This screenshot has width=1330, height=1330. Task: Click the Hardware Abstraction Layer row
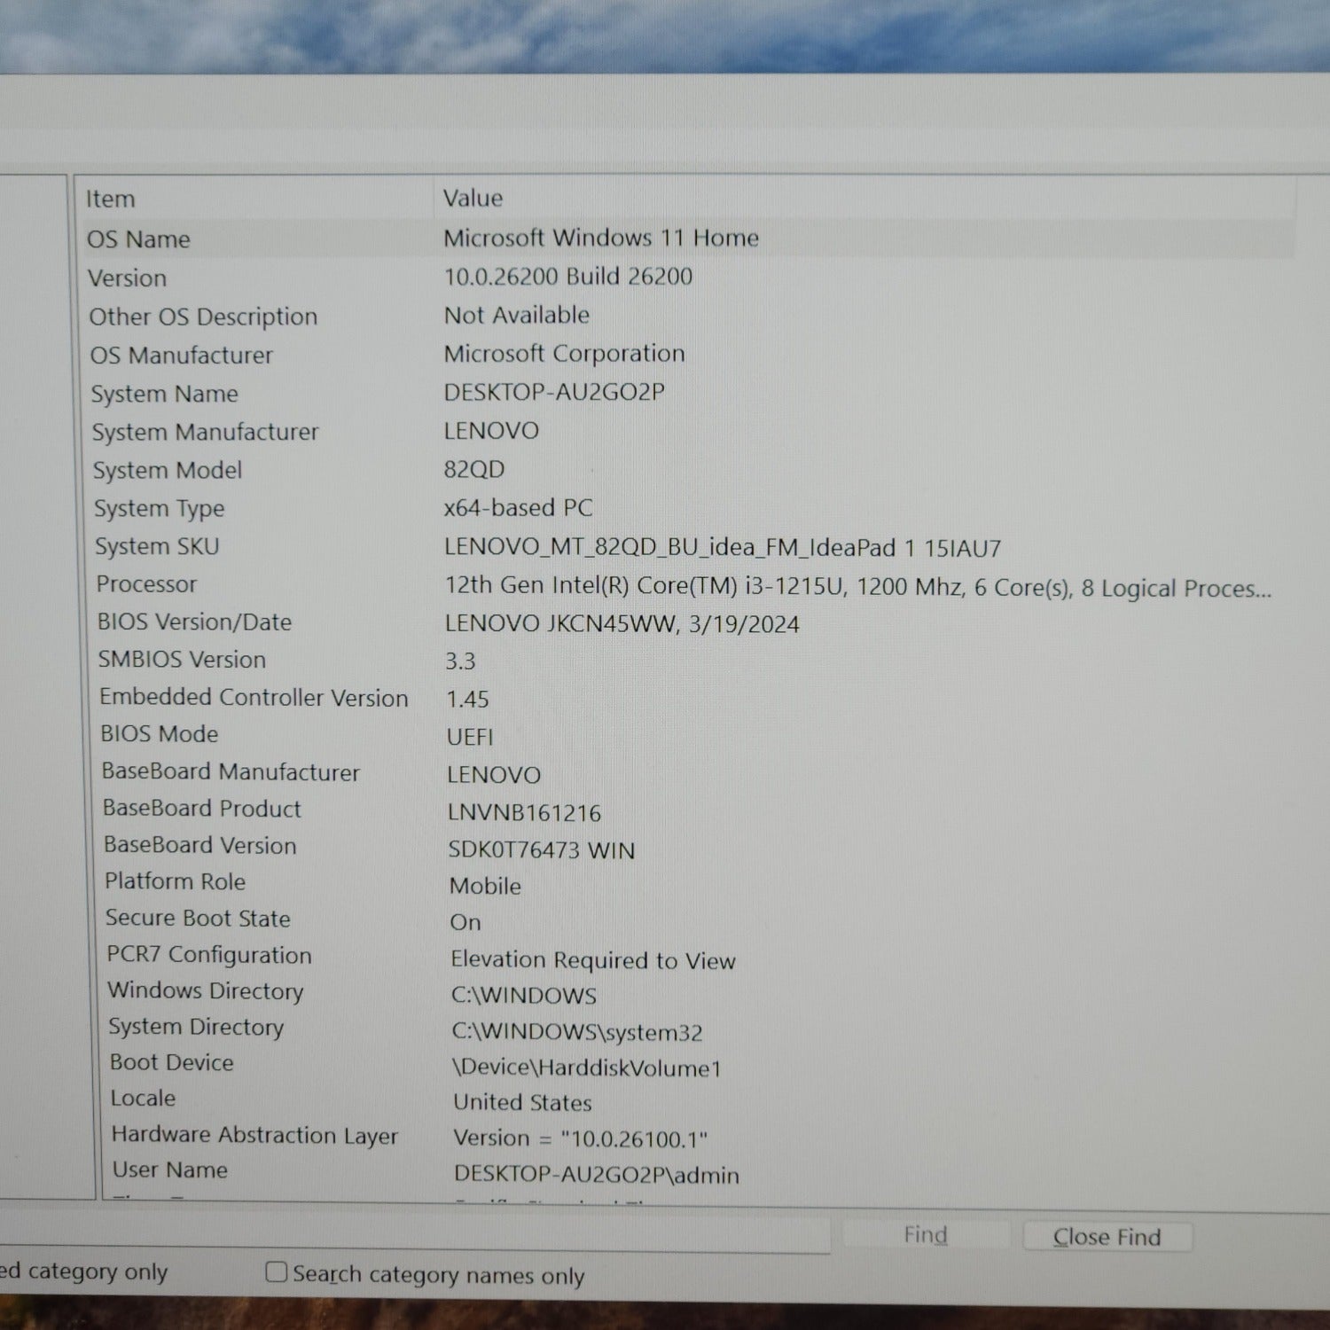tap(254, 1135)
